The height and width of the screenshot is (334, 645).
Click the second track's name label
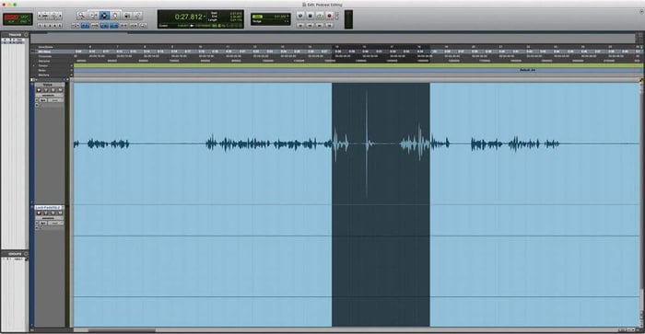(48, 207)
